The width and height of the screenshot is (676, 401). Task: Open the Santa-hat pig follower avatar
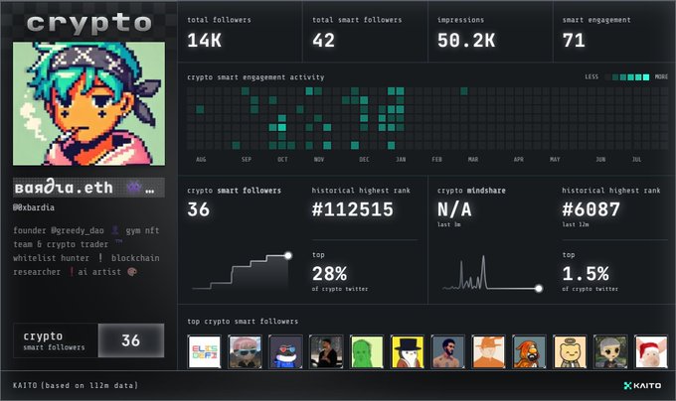(x=651, y=351)
